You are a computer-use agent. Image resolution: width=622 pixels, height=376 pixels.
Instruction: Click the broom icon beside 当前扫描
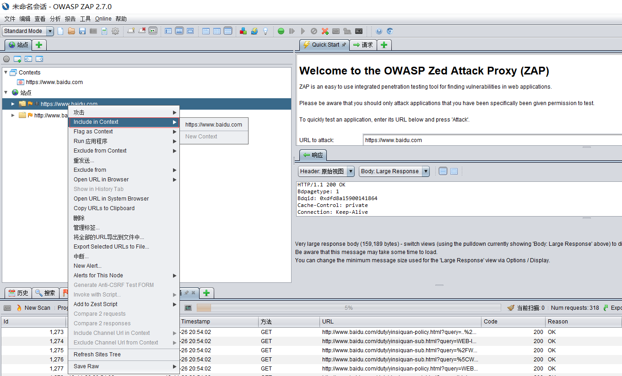(x=511, y=308)
